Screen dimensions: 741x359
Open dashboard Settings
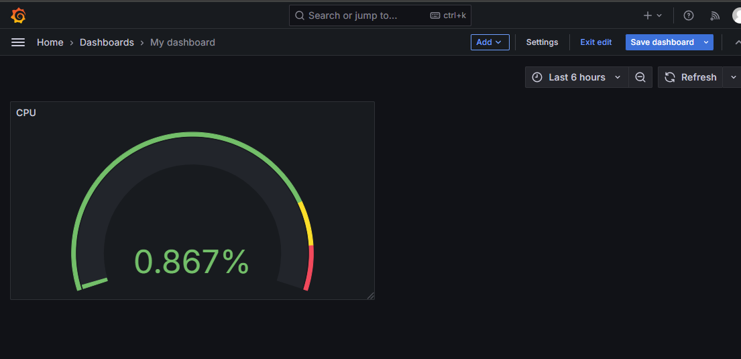542,42
